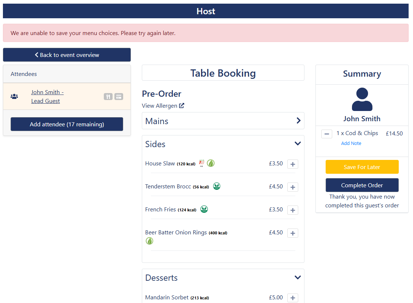
Task: Add Tenderstem Brocc using the plus icon
Action: coord(292,187)
